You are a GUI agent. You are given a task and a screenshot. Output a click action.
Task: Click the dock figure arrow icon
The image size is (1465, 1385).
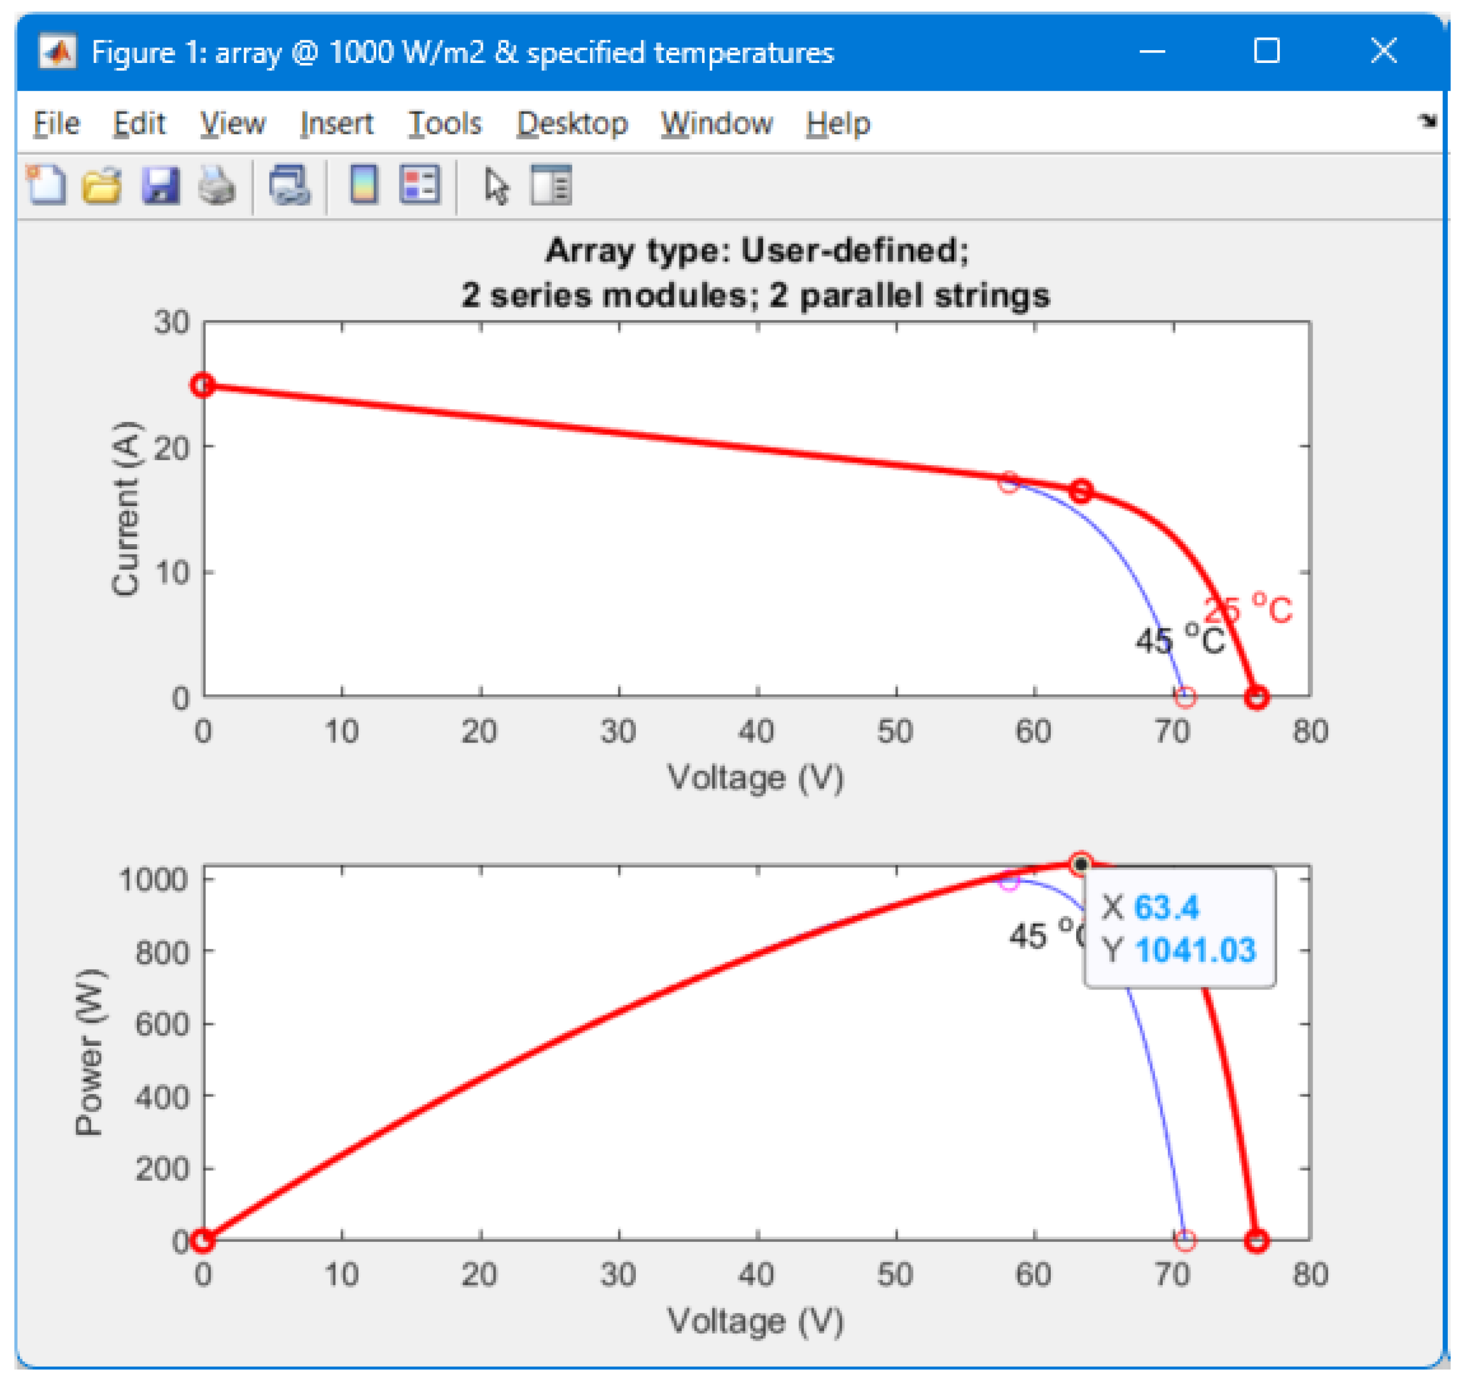pos(1427,120)
